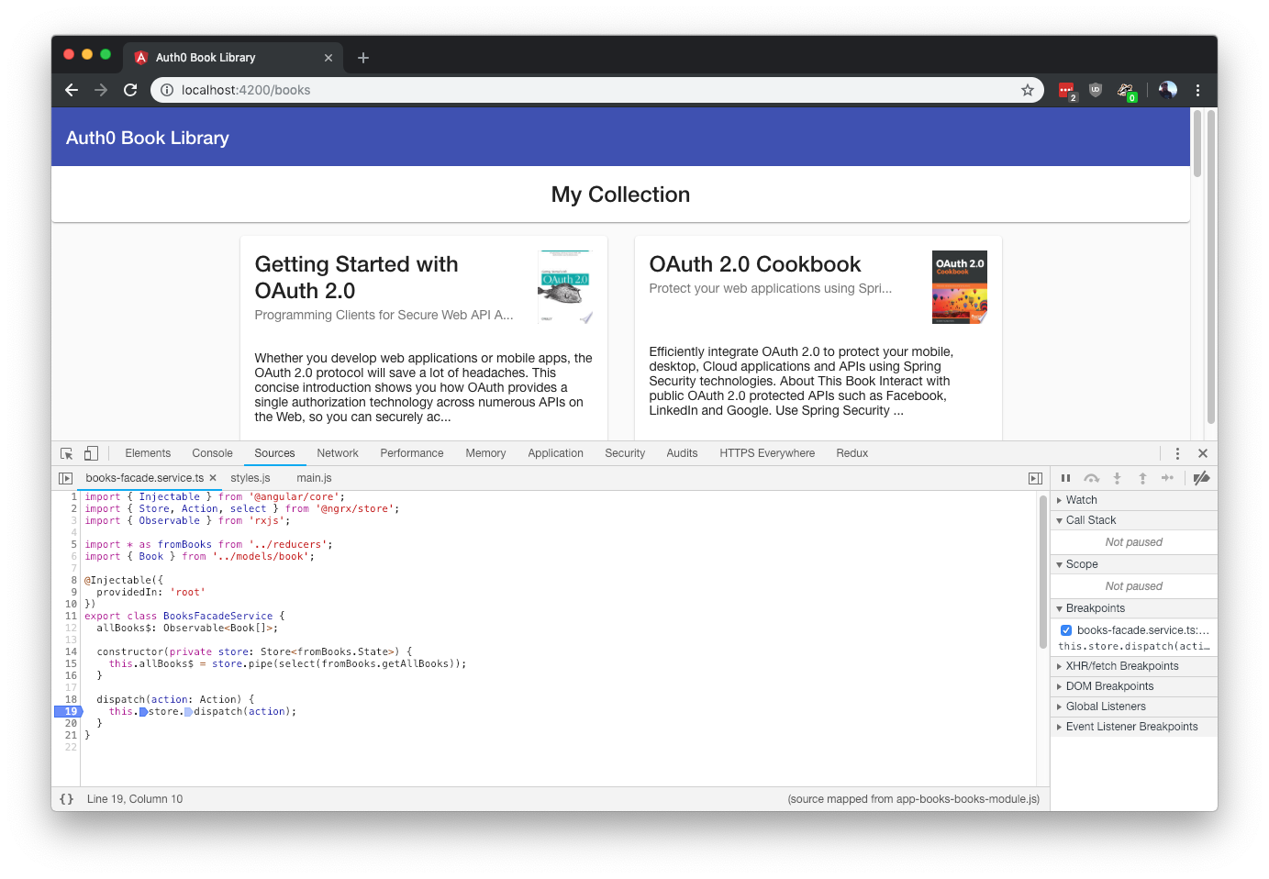Switch to the Network panel

(338, 453)
